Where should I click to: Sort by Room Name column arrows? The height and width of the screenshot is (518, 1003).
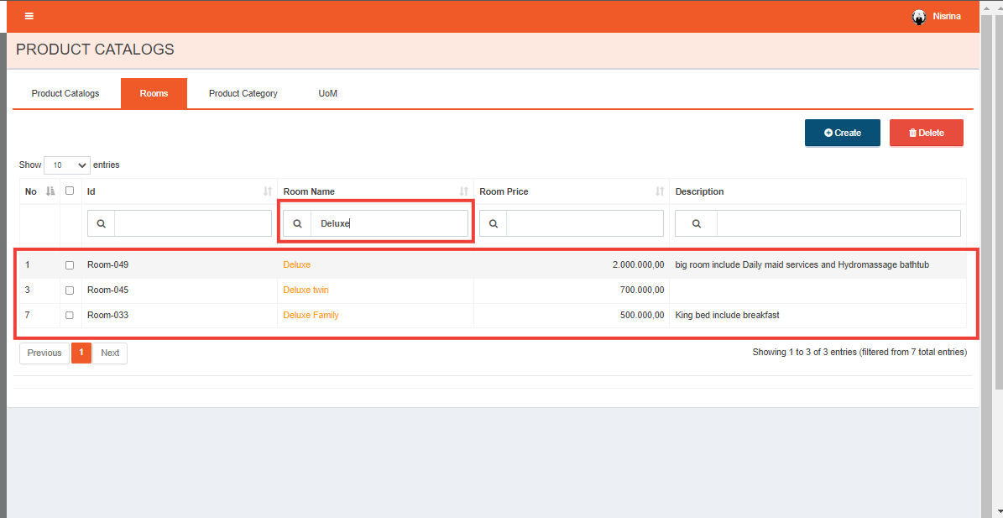click(x=464, y=191)
